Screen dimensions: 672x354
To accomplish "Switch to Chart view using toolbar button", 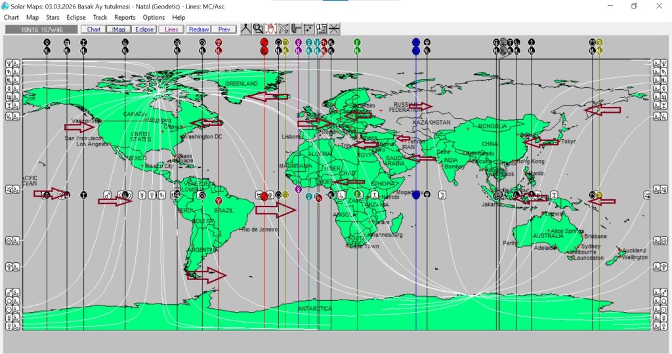I will tap(94, 29).
